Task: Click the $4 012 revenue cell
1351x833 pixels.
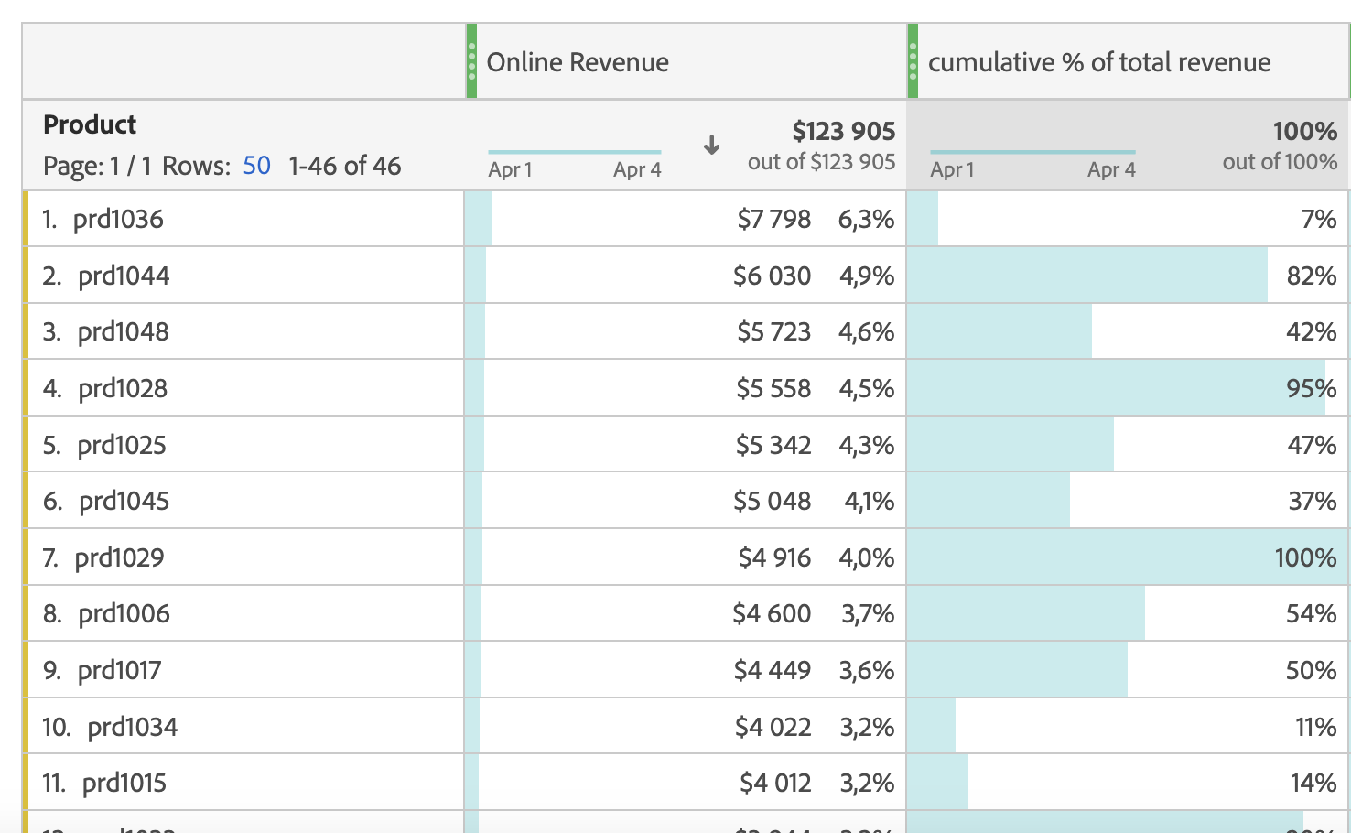Action: pyautogui.click(x=686, y=783)
